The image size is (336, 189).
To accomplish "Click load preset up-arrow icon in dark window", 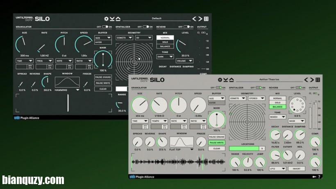I will click(118, 19).
